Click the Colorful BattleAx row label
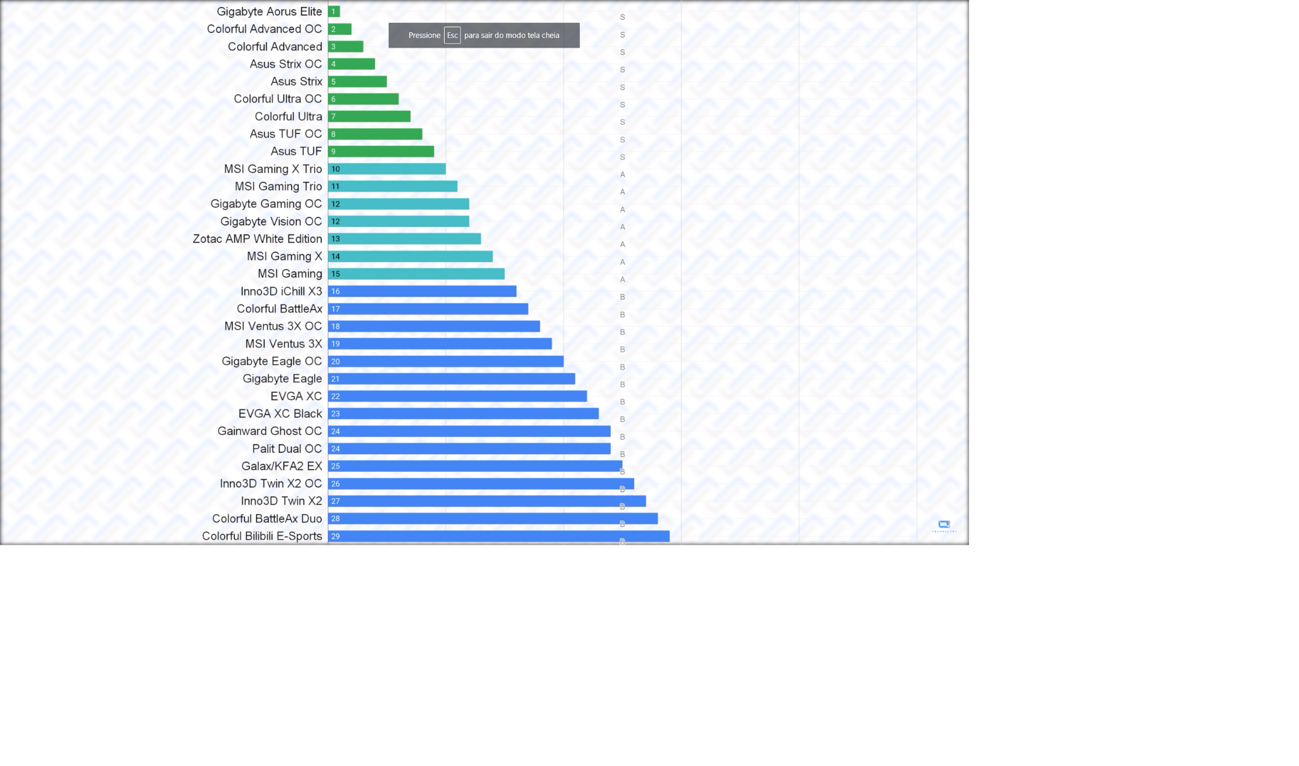The height and width of the screenshot is (766, 1299). (x=280, y=309)
